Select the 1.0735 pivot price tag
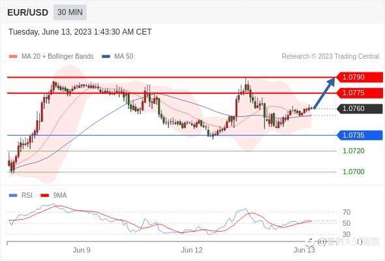 360,135
